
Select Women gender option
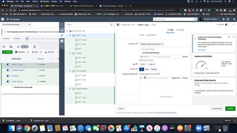[154, 69]
